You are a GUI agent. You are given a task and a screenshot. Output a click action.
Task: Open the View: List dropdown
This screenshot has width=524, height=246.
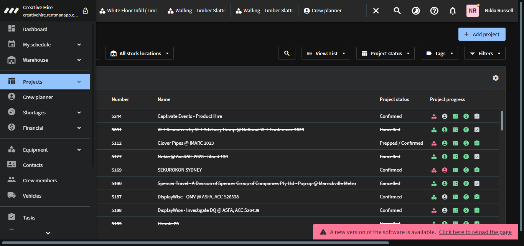tap(326, 53)
